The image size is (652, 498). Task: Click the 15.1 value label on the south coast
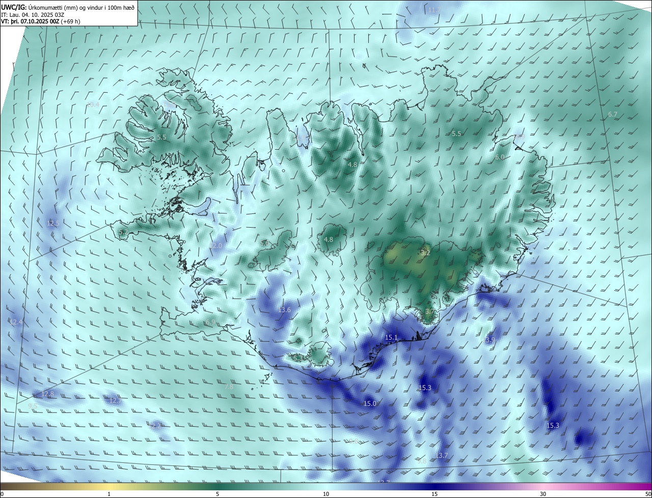click(391, 338)
